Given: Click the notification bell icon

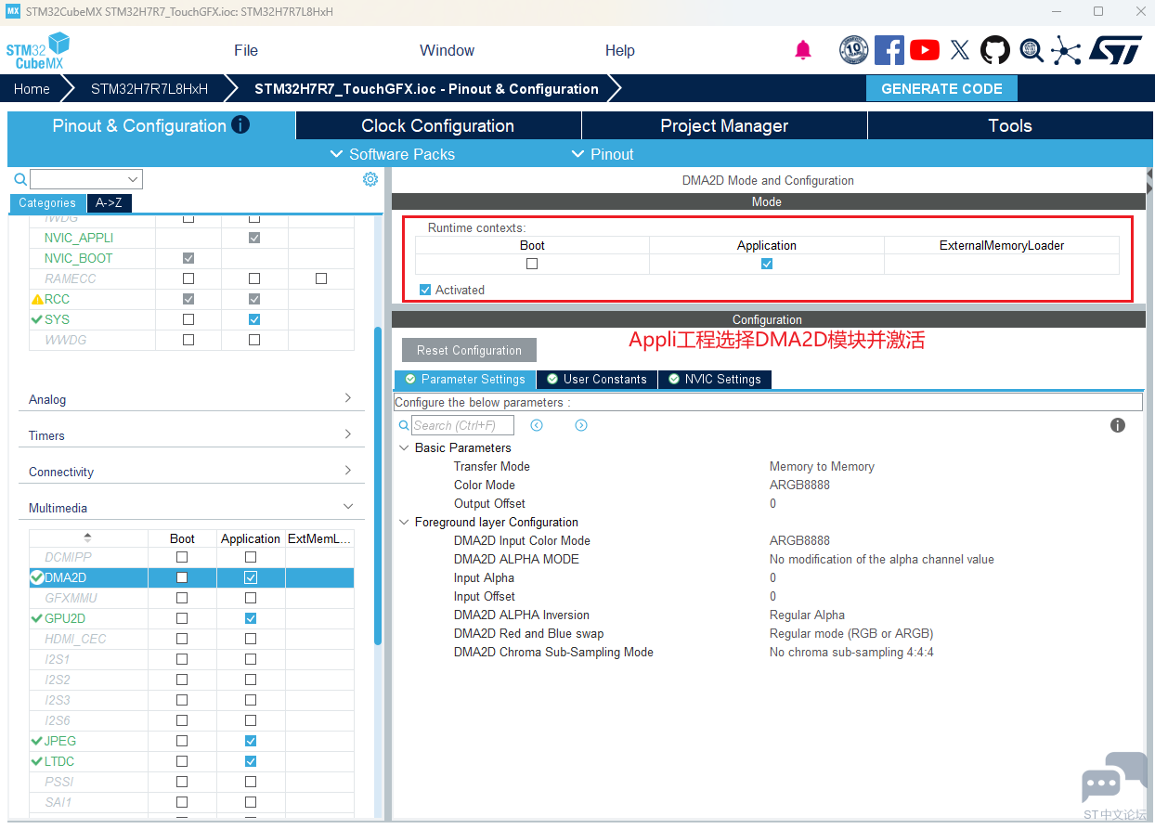Looking at the screenshot, I should click(x=803, y=50).
